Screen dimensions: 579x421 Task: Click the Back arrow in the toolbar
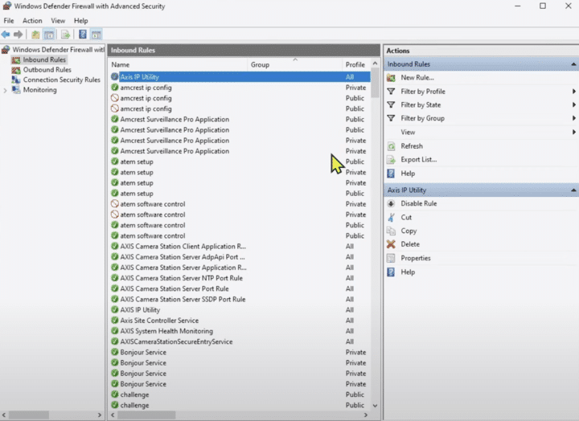6,35
